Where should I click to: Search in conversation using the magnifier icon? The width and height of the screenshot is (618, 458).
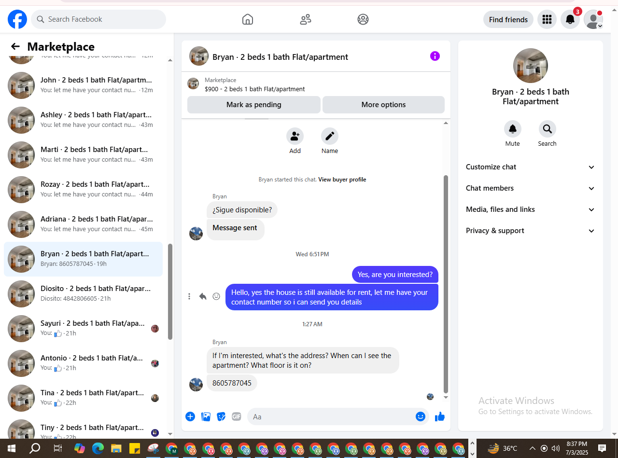(548, 129)
